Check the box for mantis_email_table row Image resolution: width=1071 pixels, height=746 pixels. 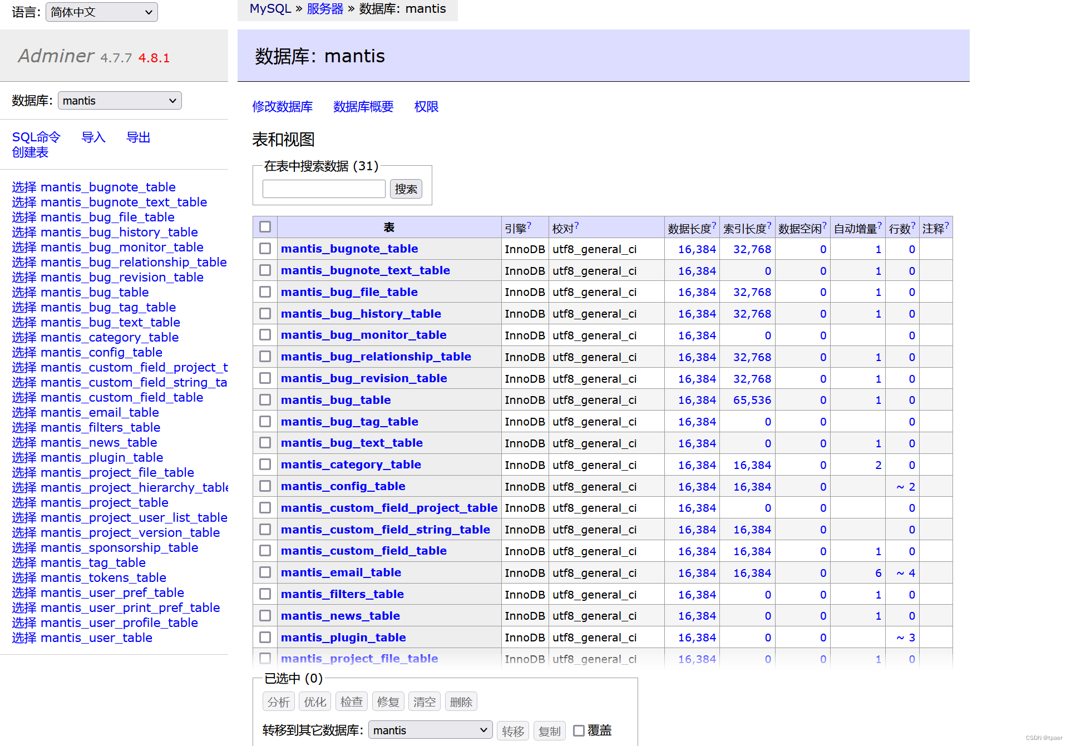[x=265, y=572]
